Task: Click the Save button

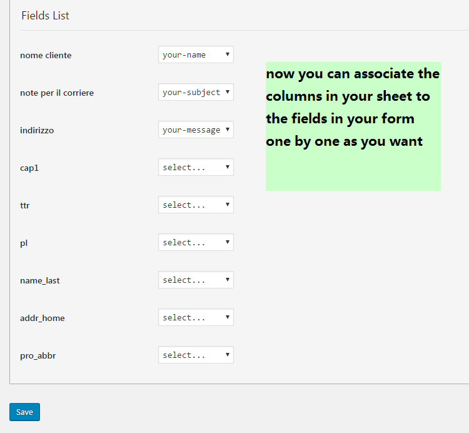Action: click(24, 412)
